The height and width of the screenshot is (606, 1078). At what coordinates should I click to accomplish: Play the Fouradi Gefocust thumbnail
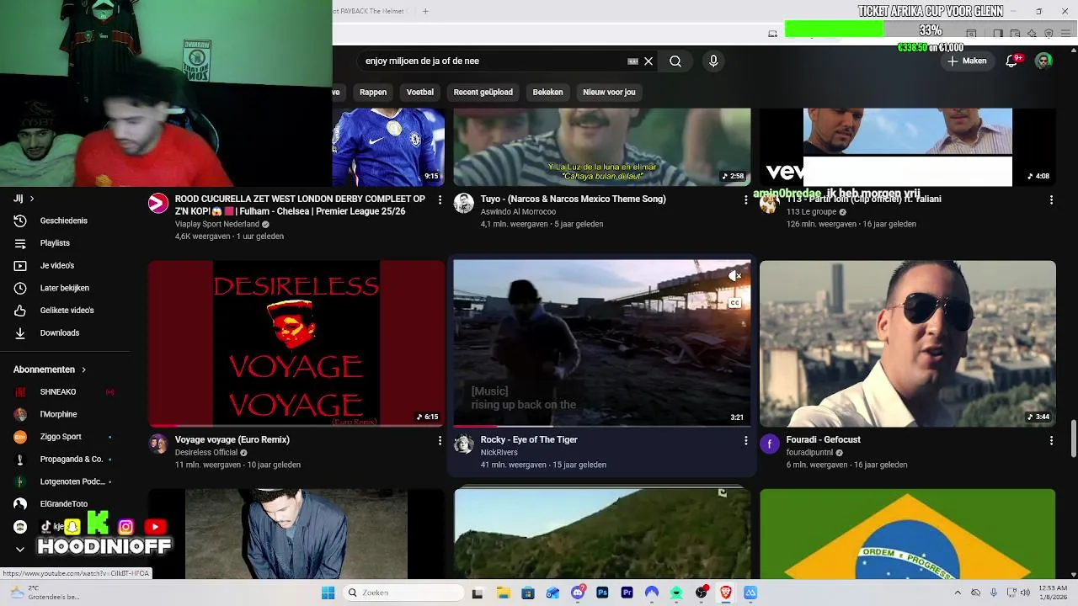pyautogui.click(x=907, y=343)
